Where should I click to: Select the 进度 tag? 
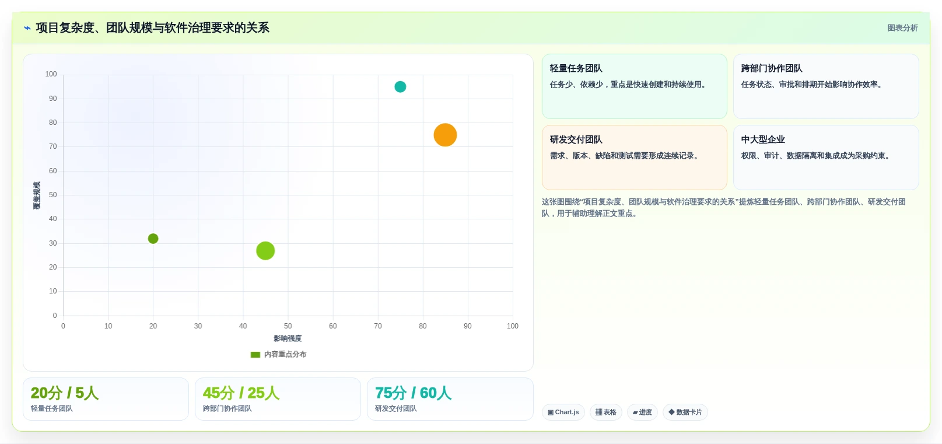tap(642, 412)
